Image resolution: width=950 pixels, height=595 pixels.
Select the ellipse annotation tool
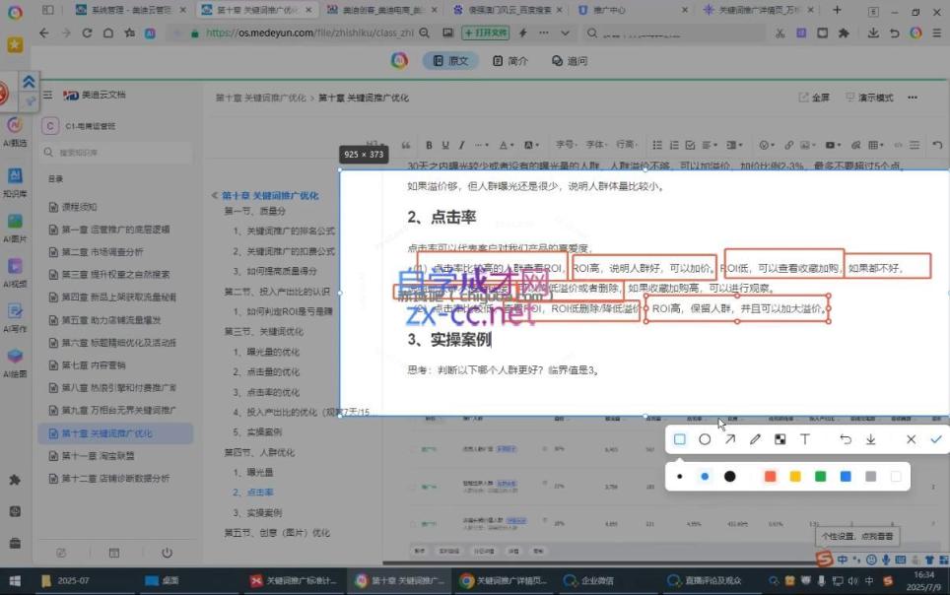click(705, 439)
